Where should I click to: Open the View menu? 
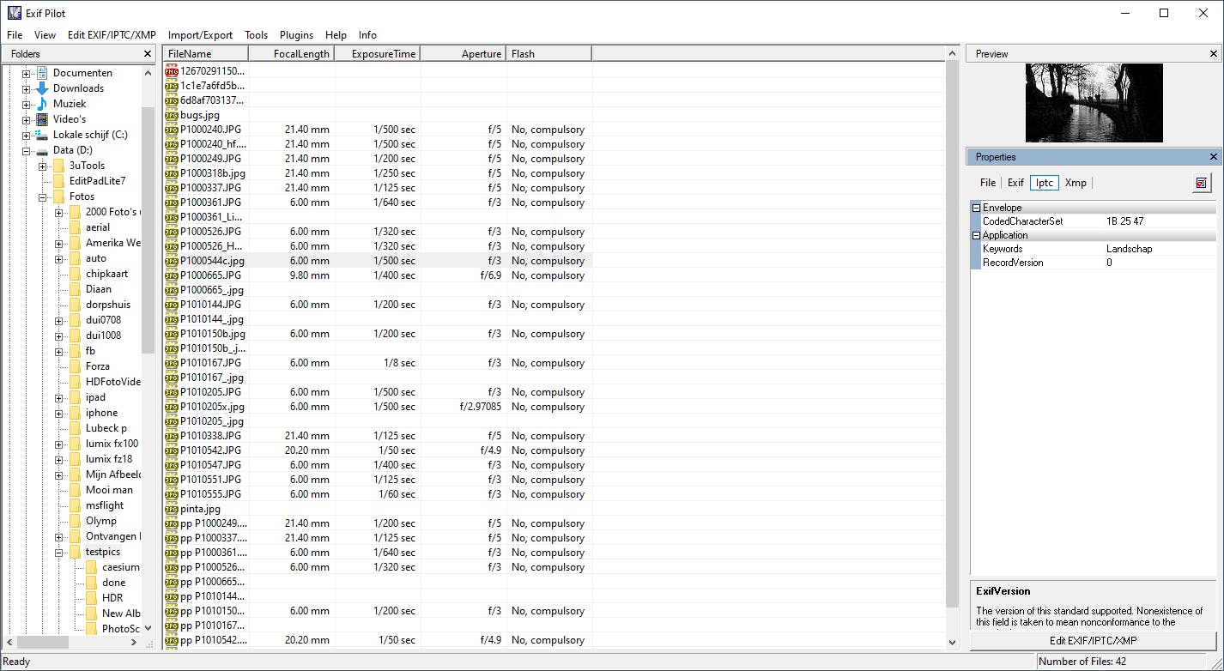click(45, 35)
